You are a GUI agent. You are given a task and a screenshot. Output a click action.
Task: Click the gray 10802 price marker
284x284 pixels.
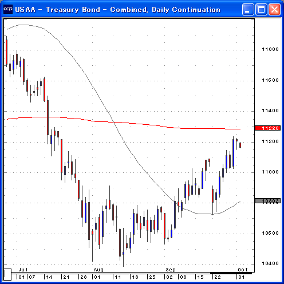(x=267, y=201)
